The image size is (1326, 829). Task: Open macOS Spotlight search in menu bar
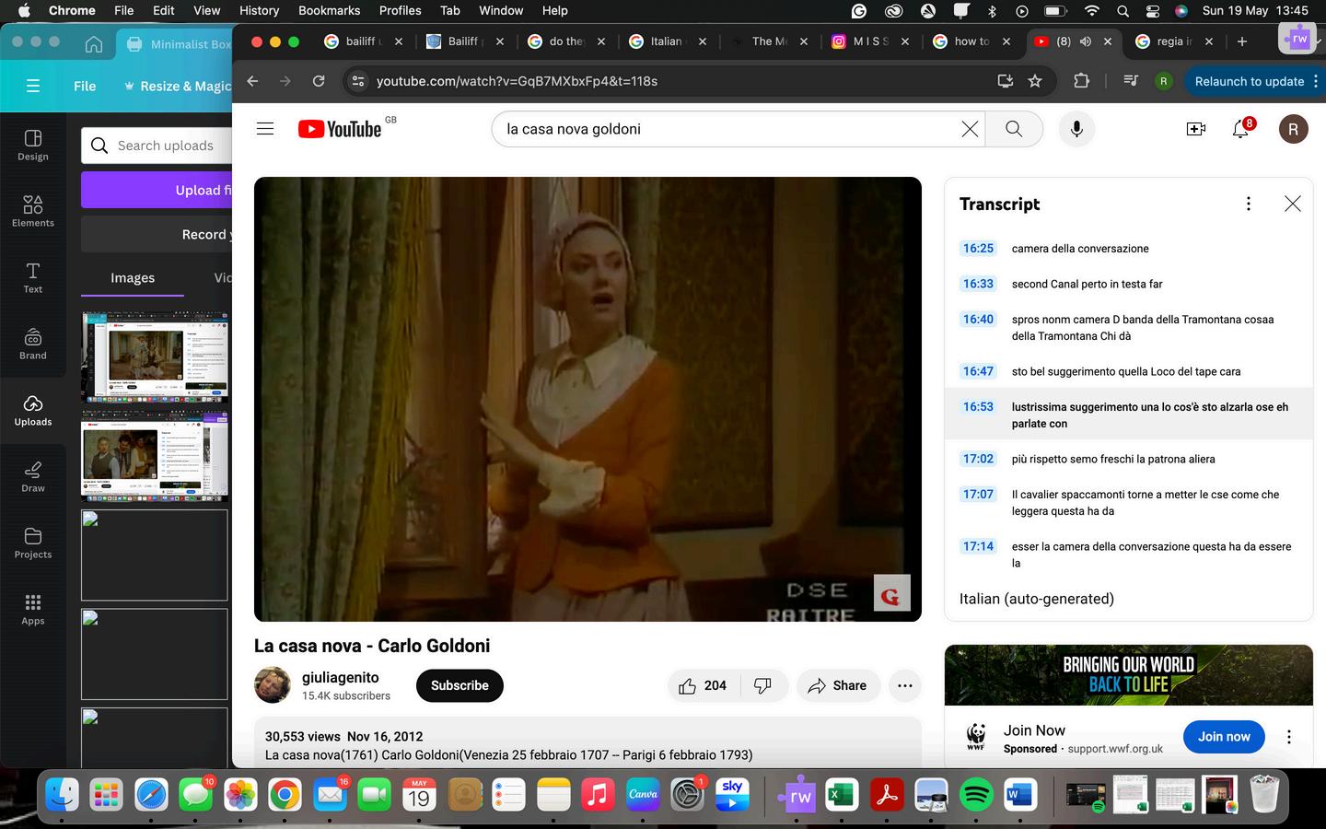tap(1122, 11)
